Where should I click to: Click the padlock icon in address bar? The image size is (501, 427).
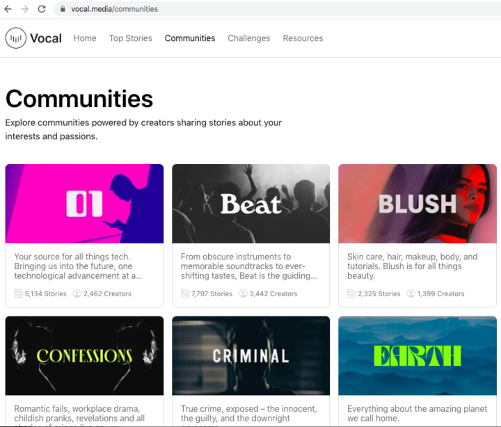pyautogui.click(x=63, y=9)
